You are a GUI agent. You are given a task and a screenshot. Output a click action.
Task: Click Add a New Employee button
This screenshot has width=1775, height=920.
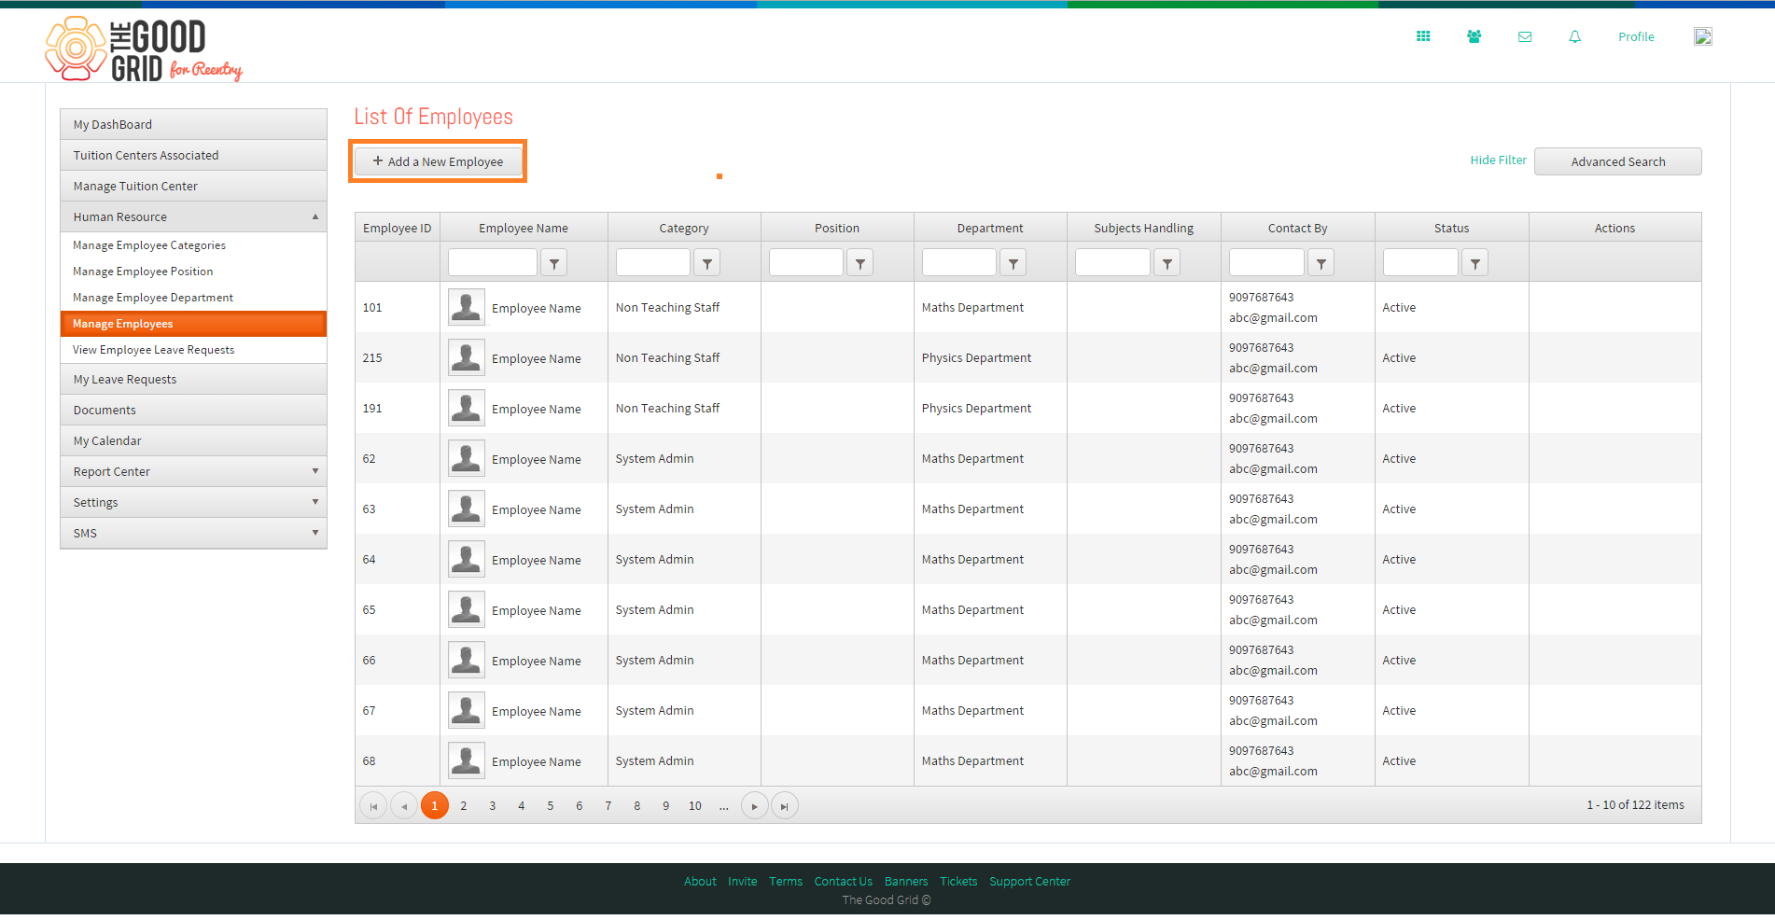pos(438,161)
